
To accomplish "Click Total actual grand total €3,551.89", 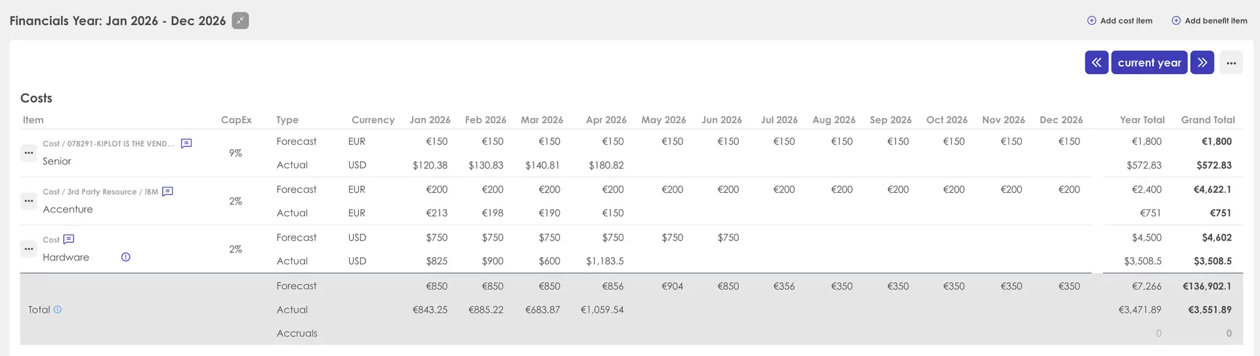I will (1209, 310).
